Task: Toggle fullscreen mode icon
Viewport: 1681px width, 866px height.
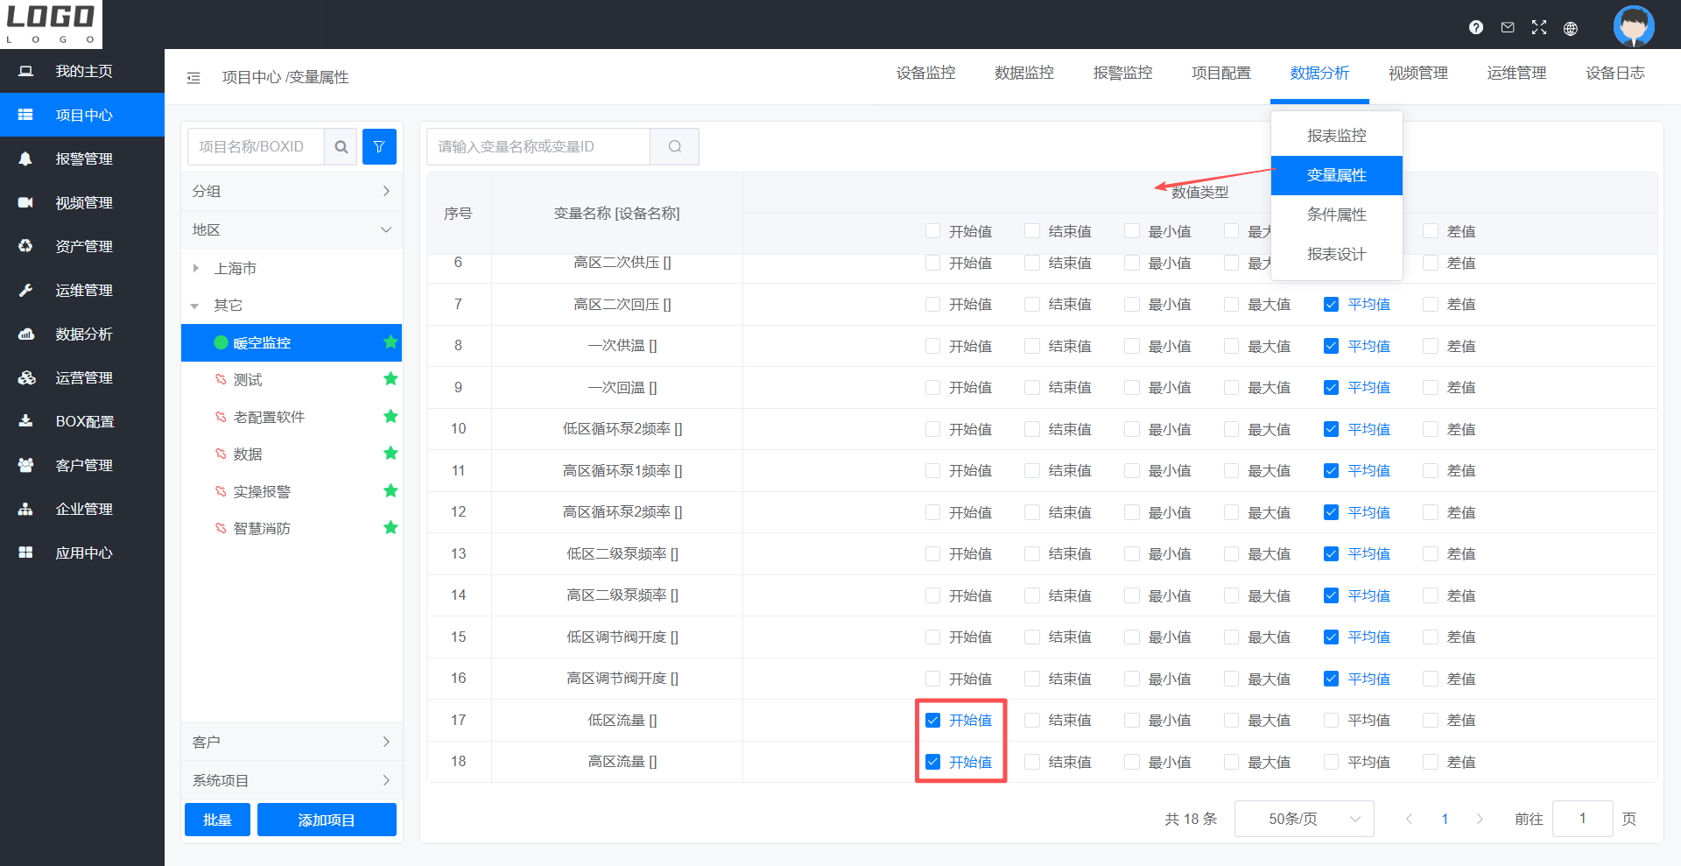Action: pyautogui.click(x=1539, y=27)
